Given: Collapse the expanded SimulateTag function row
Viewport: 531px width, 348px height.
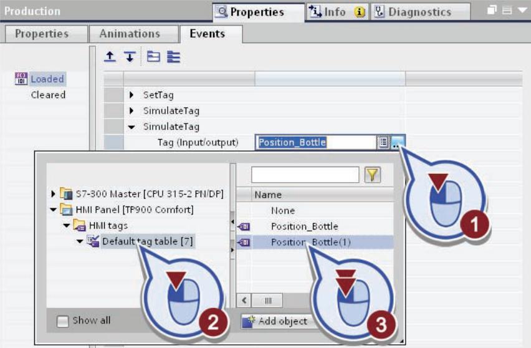Looking at the screenshot, I should click(x=132, y=127).
